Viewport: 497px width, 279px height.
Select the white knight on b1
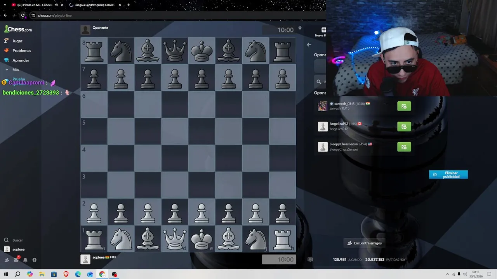point(121,239)
